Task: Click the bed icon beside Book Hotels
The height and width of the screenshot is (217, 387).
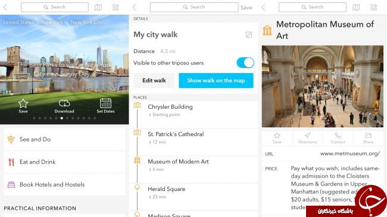Action: click(x=11, y=184)
